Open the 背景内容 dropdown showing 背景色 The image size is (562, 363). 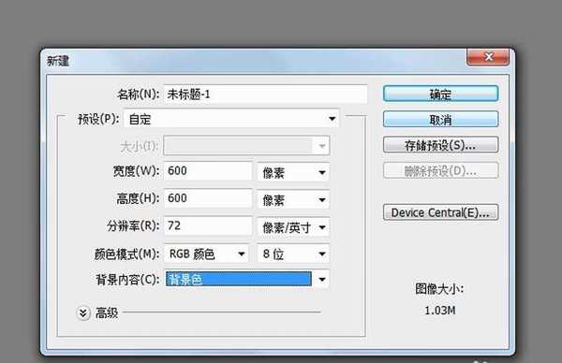247,279
